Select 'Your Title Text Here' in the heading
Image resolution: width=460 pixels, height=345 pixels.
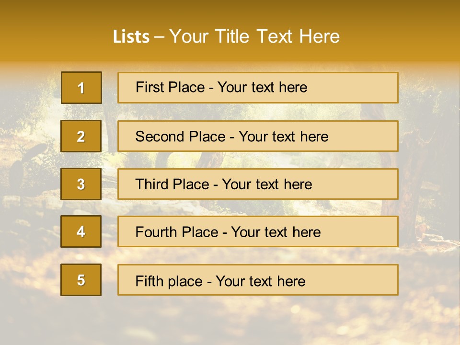[x=254, y=36]
